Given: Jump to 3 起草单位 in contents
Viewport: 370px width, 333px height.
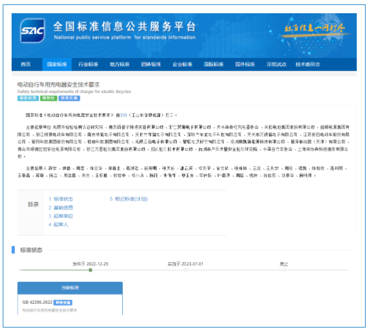Looking at the screenshot, I should [61, 216].
